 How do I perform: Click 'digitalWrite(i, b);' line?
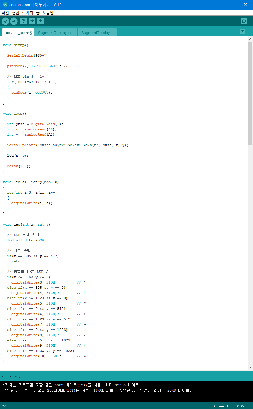pos(32,203)
